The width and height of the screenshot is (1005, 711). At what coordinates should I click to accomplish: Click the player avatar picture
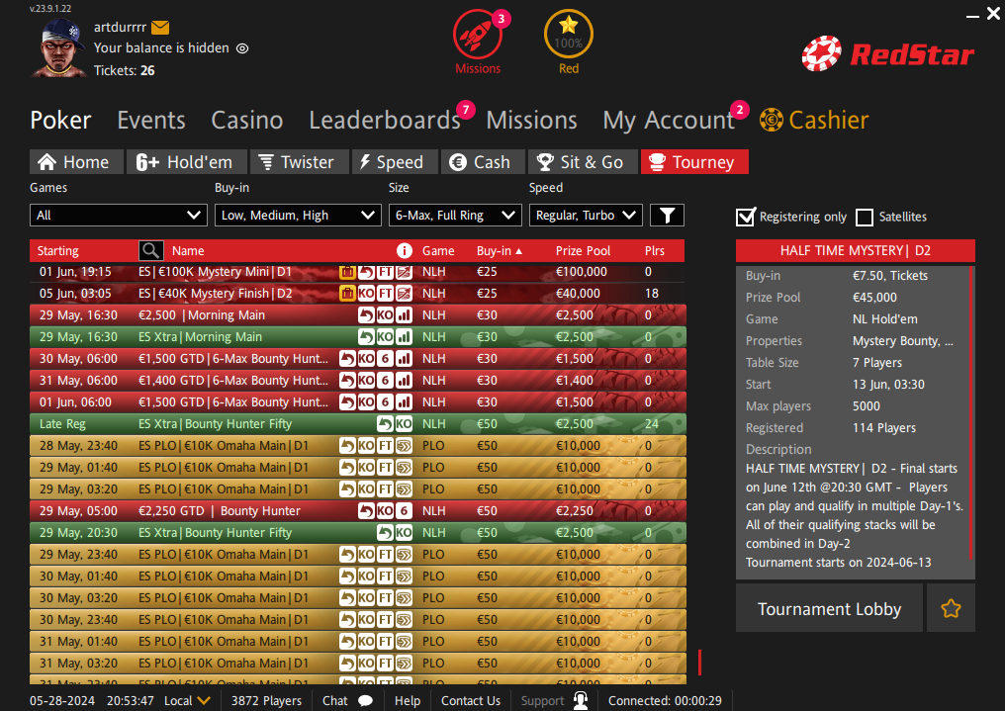point(58,47)
